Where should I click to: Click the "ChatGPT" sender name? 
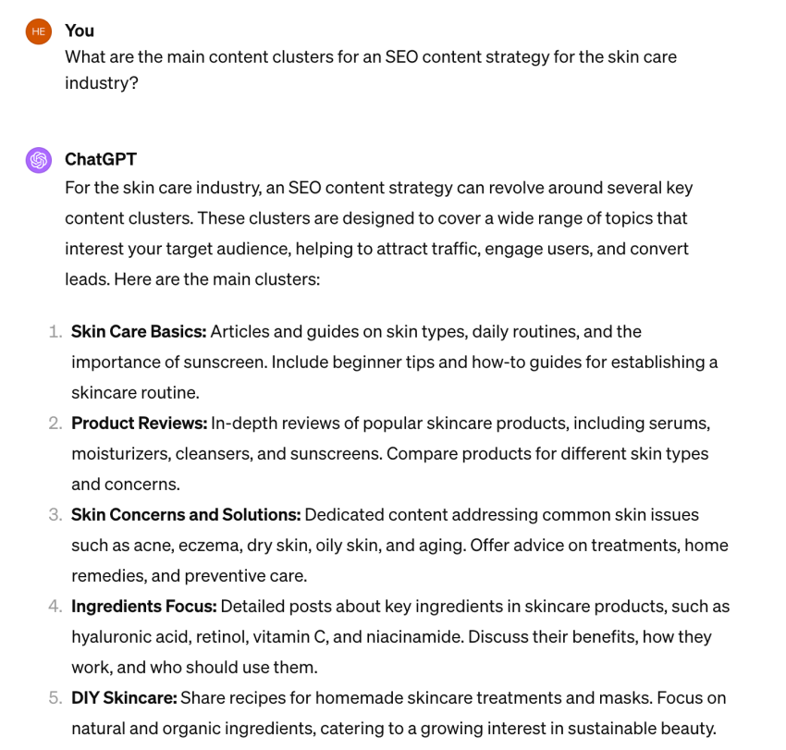[101, 159]
